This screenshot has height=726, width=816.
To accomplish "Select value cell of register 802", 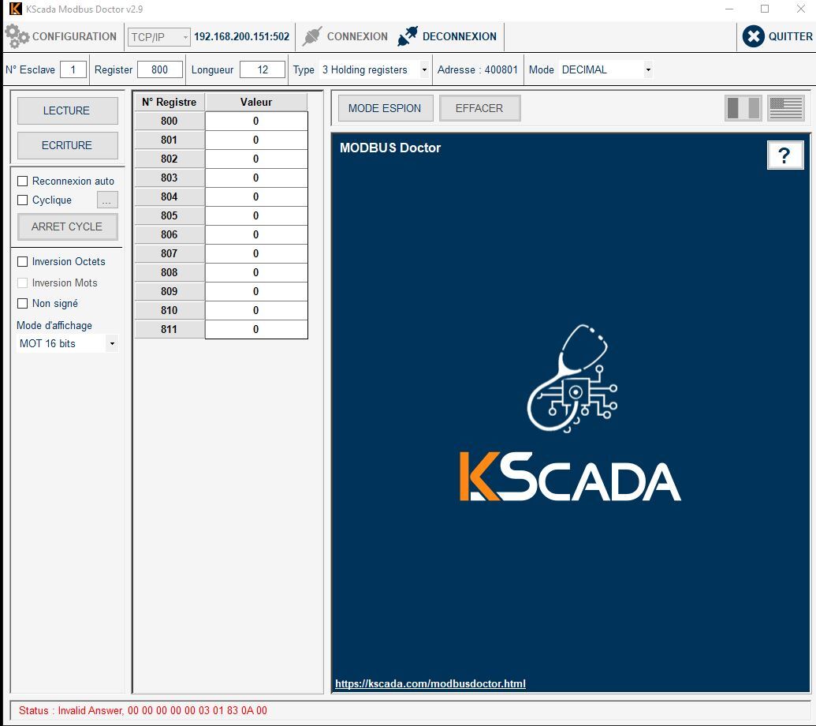I will point(256,159).
